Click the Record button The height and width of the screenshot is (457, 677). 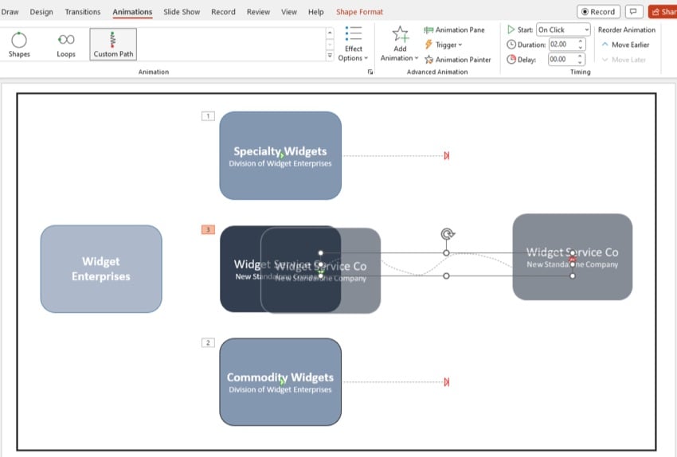597,12
